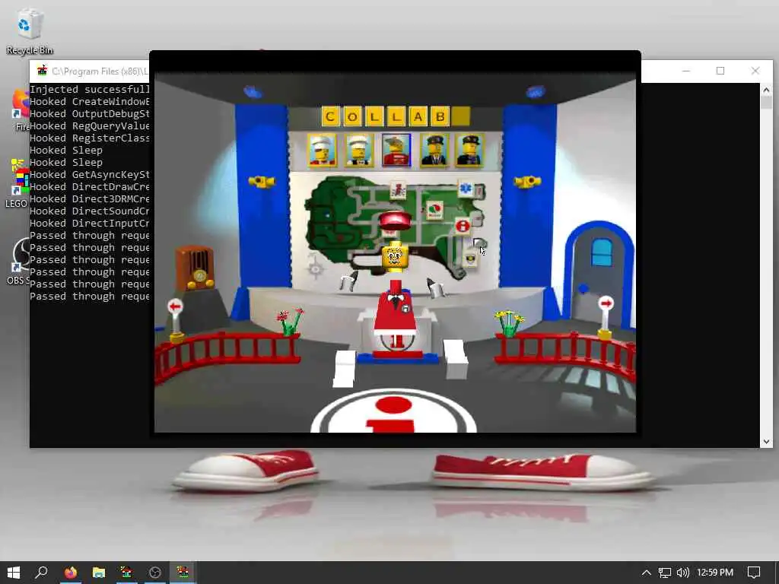779x584 pixels.
Task: Click the police badge map icon
Action: 470,259
